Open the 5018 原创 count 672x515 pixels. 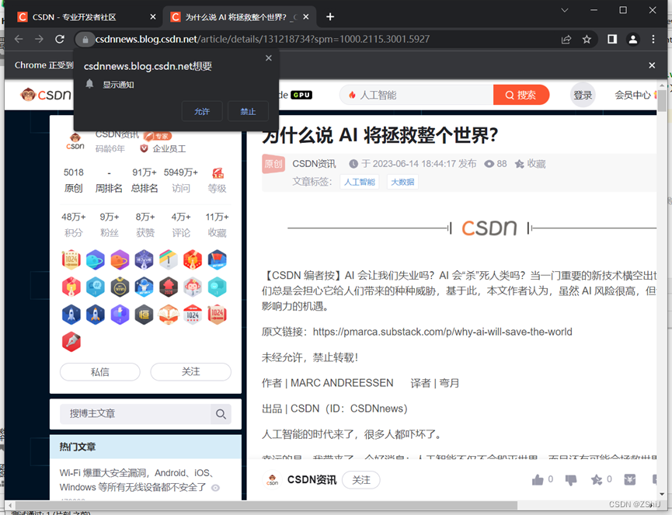coord(74,180)
